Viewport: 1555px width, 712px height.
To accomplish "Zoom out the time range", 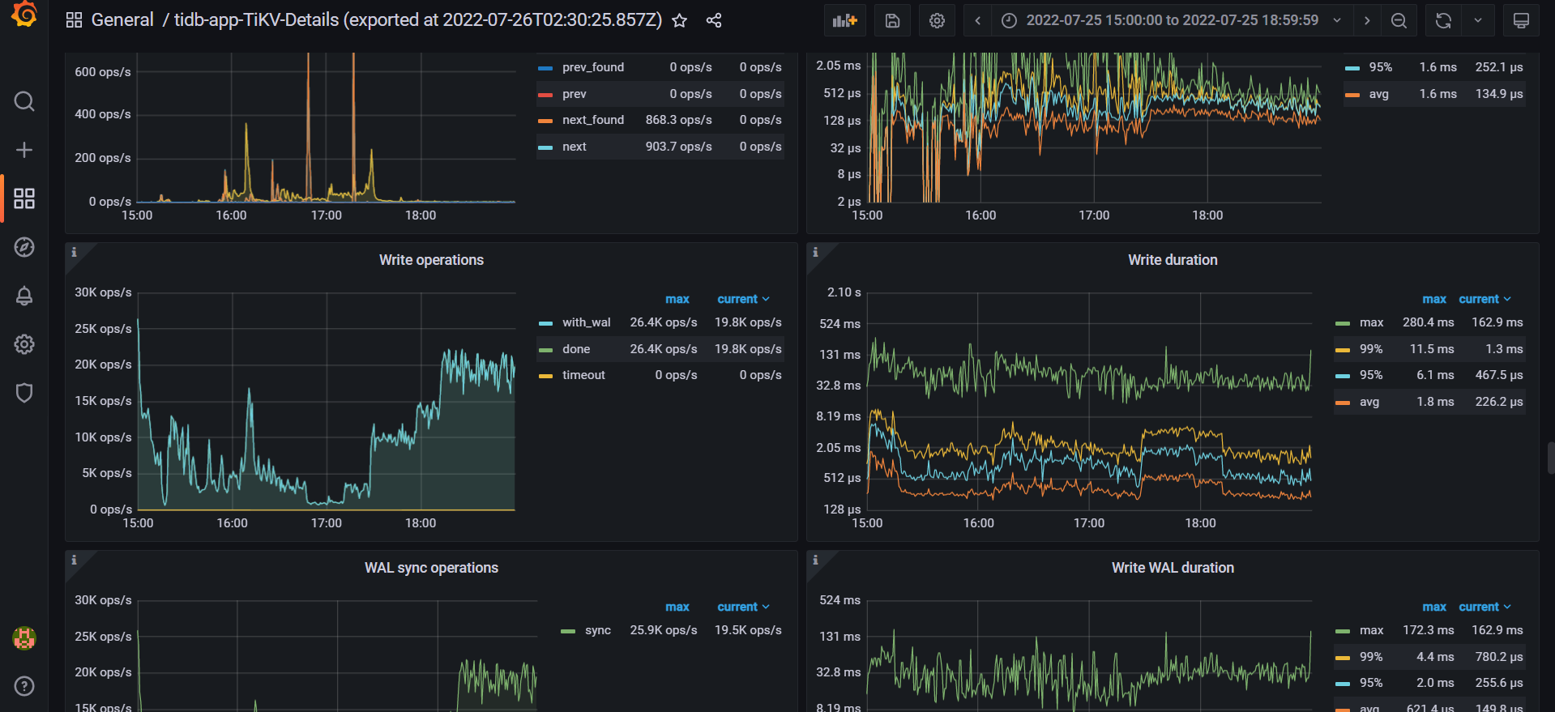I will click(1399, 20).
